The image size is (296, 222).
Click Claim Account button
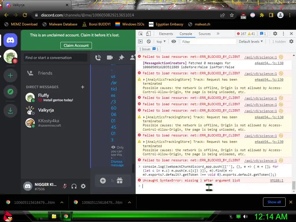[x=76, y=45]
